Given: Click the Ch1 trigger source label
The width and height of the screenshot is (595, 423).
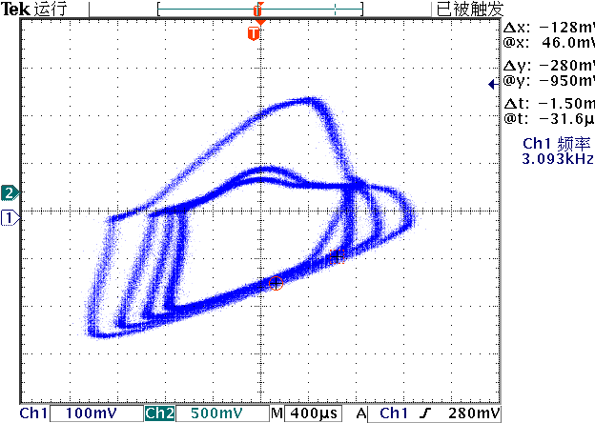Looking at the screenshot, I should click(x=394, y=413).
